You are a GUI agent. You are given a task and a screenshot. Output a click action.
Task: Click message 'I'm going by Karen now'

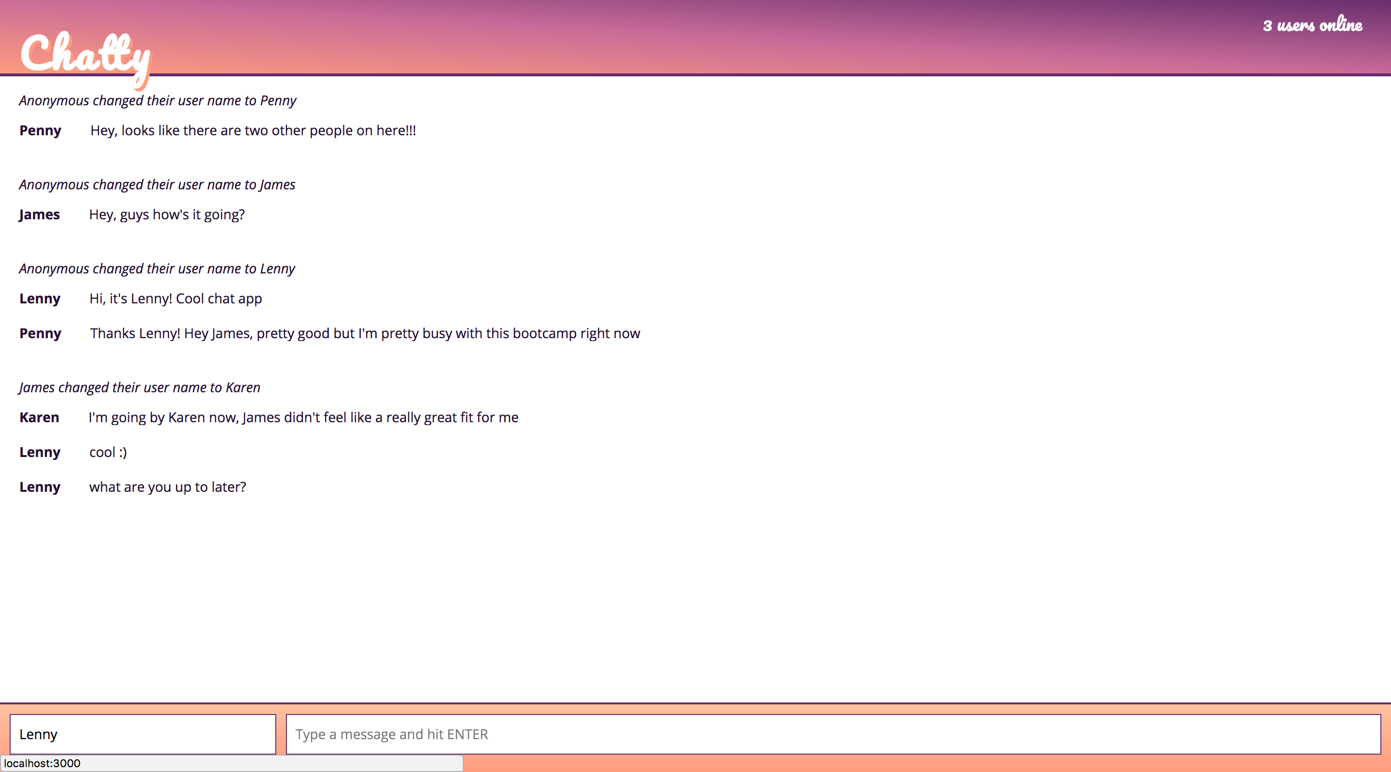tap(303, 417)
